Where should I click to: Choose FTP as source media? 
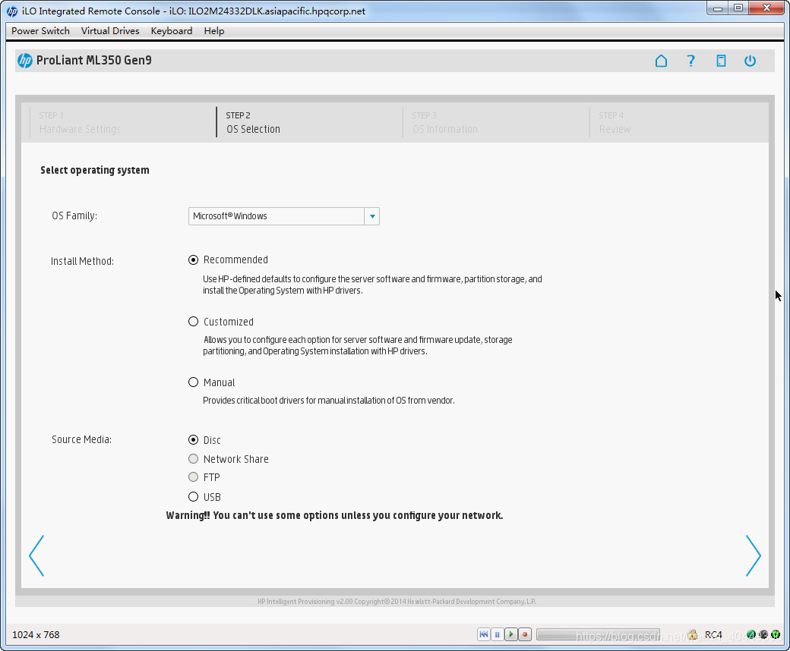193,477
